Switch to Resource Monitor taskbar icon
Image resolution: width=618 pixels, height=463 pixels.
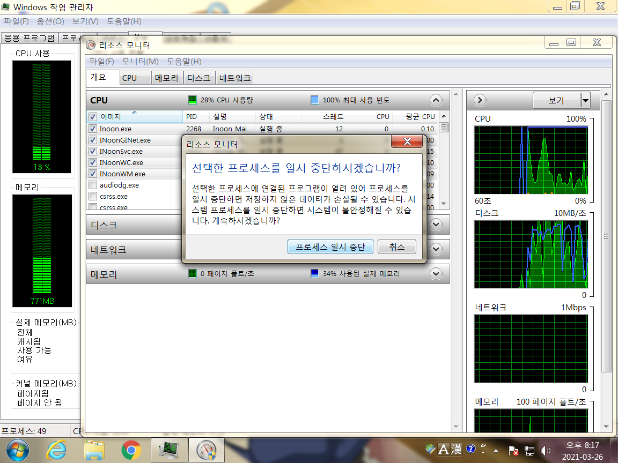[206, 450]
